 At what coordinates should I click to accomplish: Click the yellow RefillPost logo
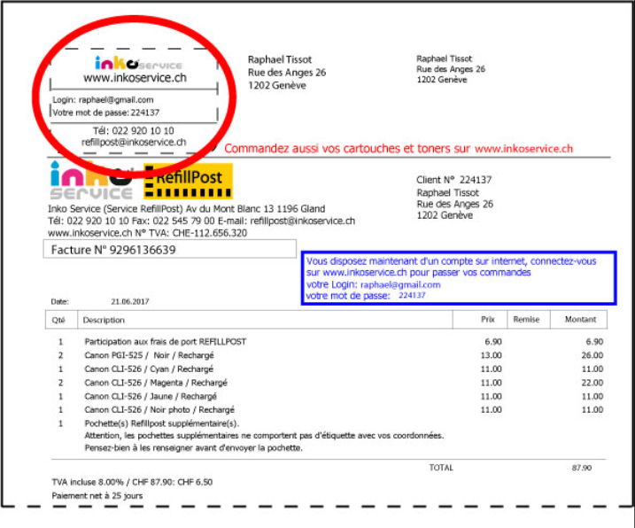pos(189,181)
